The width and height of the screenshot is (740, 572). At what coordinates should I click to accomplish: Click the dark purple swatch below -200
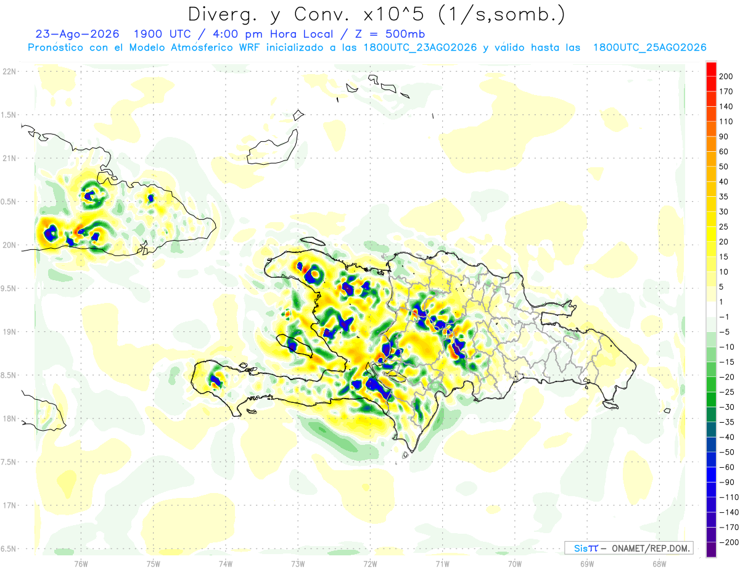click(x=711, y=550)
